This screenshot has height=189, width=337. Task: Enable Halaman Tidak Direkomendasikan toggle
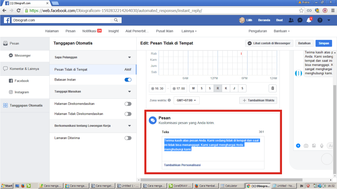(128, 114)
